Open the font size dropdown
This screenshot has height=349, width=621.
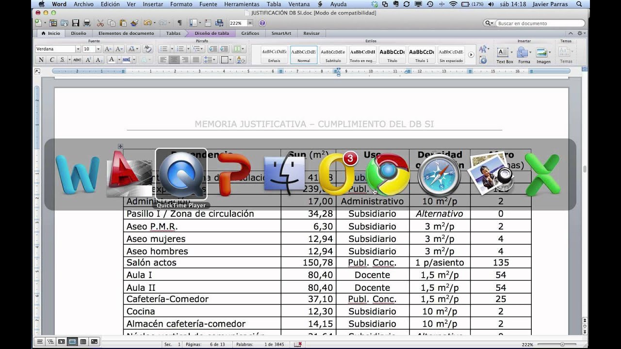pyautogui.click(x=98, y=49)
